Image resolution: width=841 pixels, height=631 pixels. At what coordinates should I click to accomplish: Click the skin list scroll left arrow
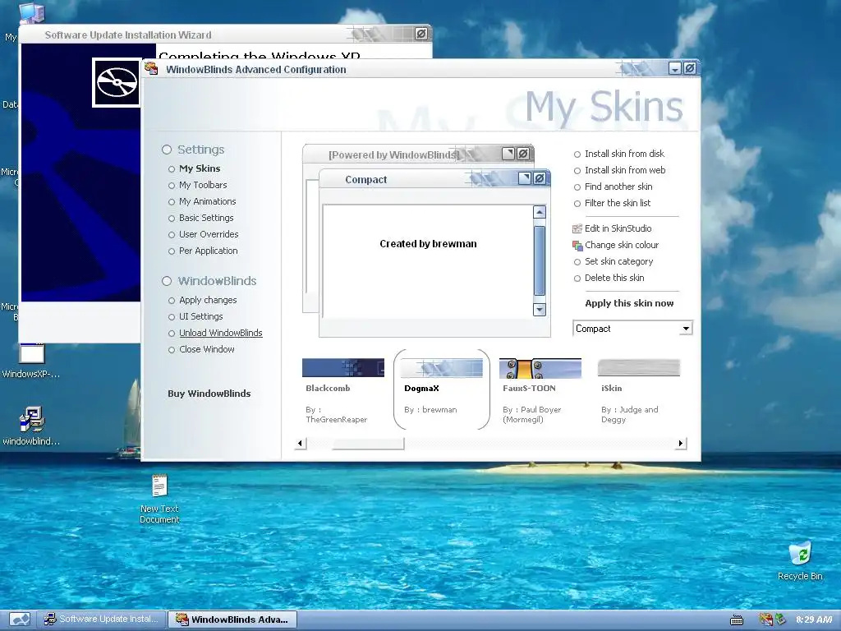point(301,444)
